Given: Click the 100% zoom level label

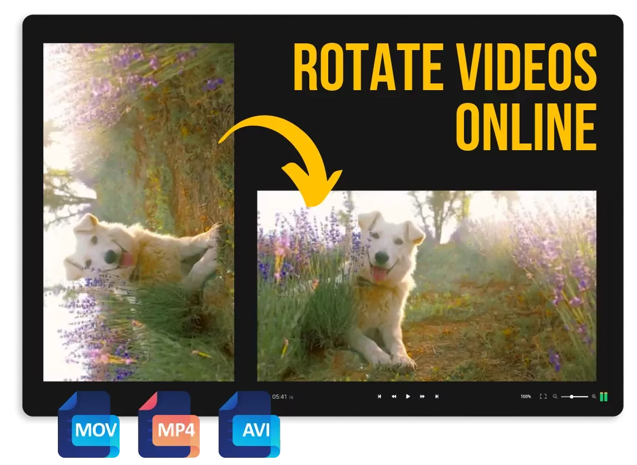Looking at the screenshot, I should [525, 397].
